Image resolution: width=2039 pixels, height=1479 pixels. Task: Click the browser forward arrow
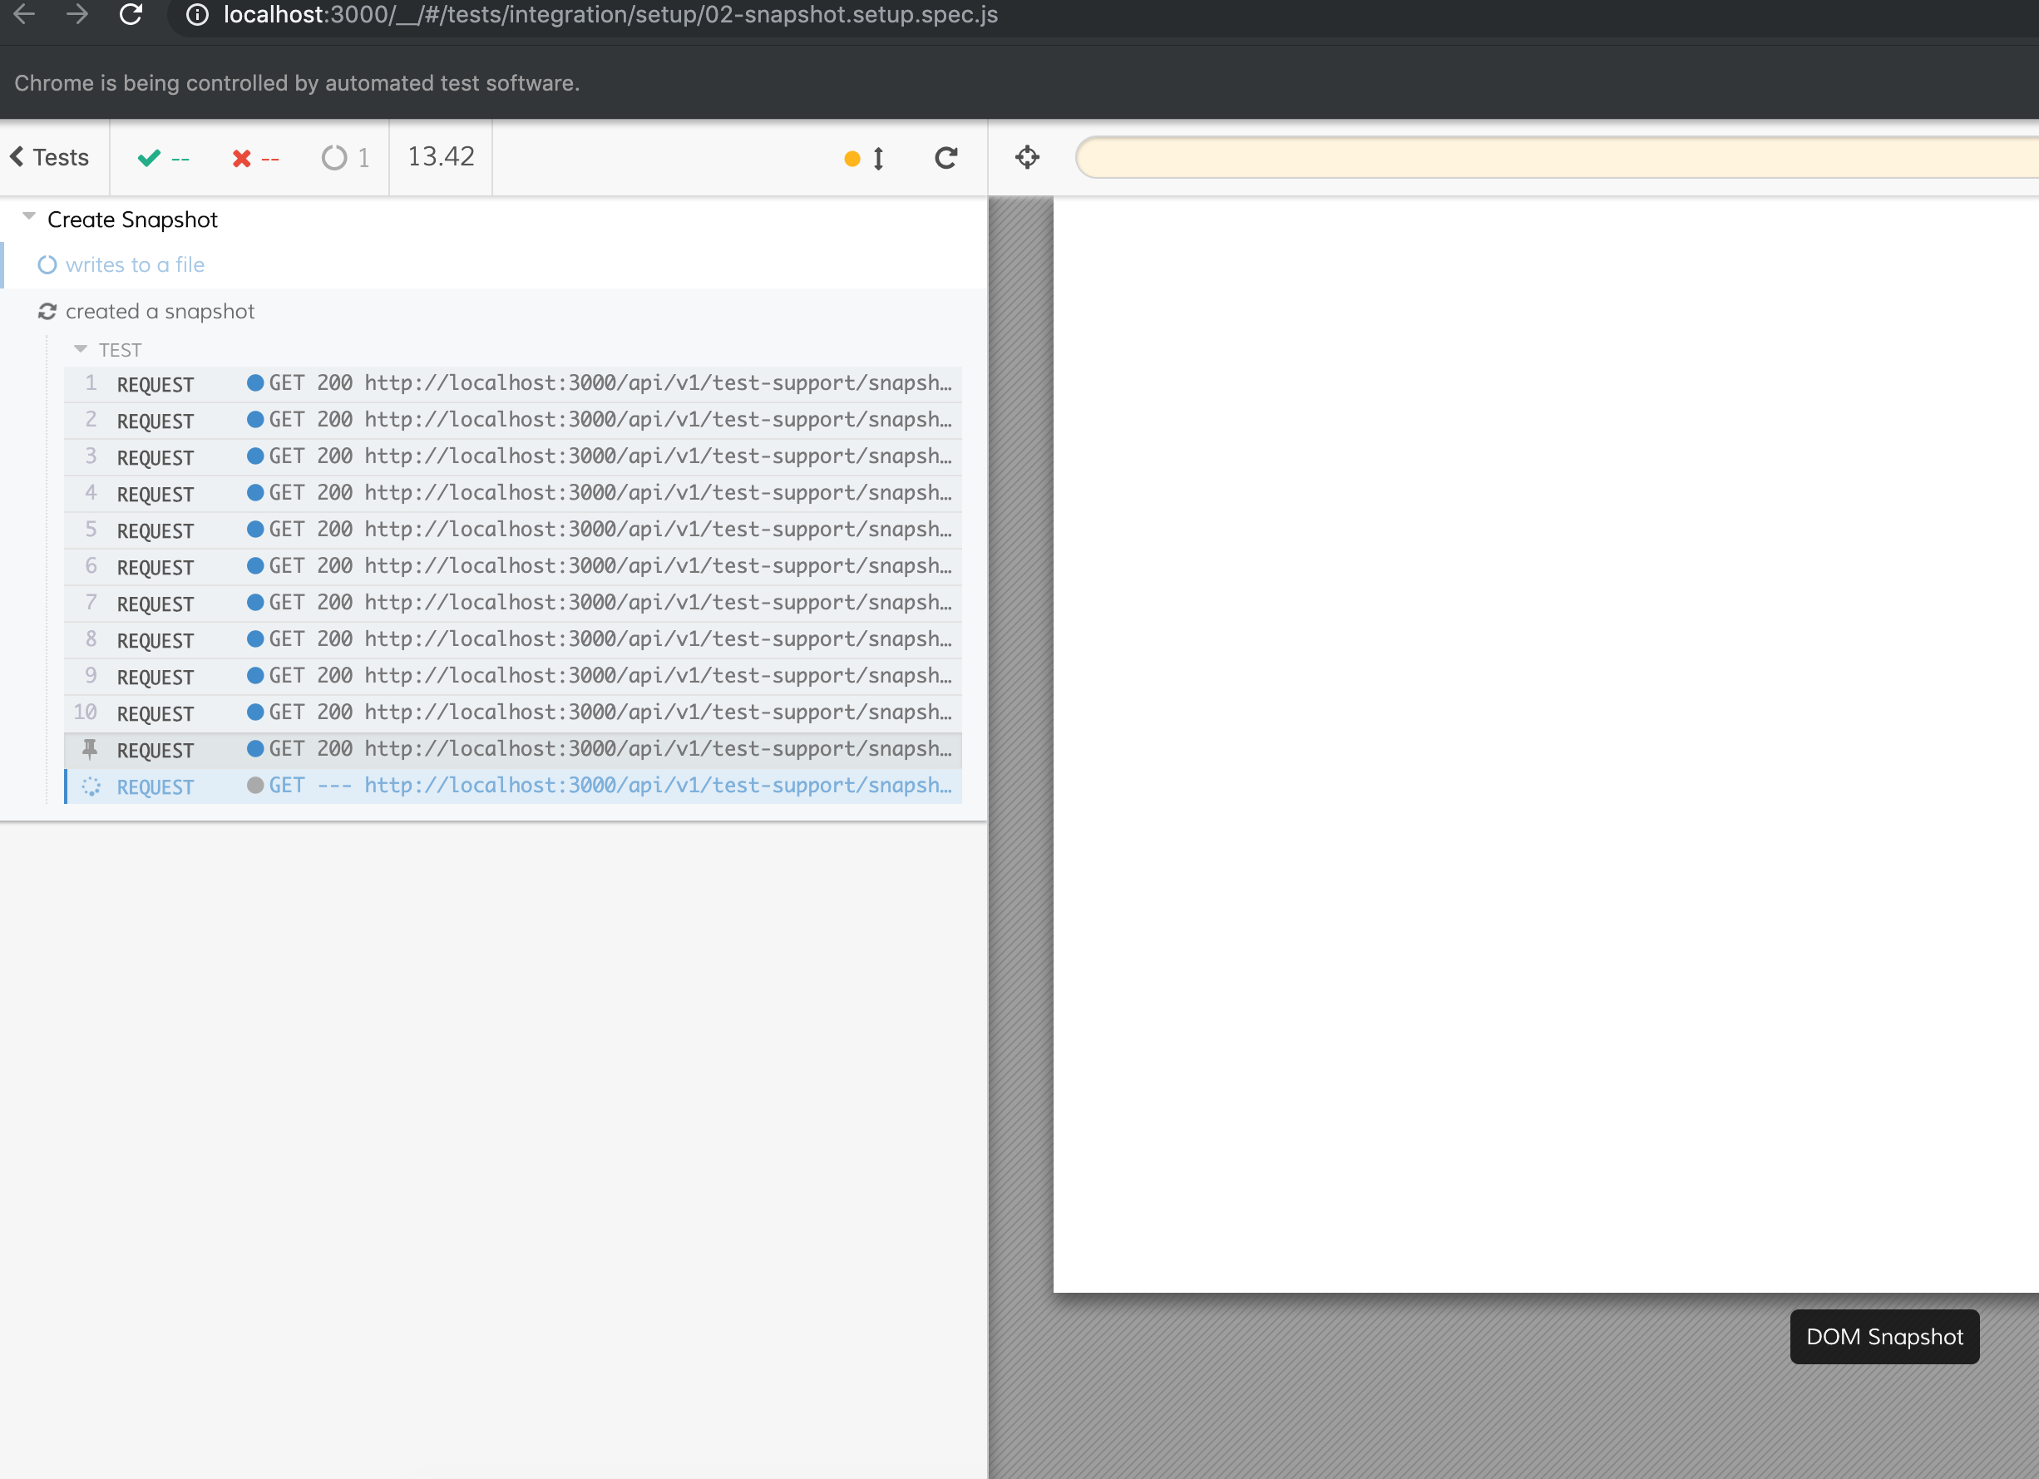(77, 14)
